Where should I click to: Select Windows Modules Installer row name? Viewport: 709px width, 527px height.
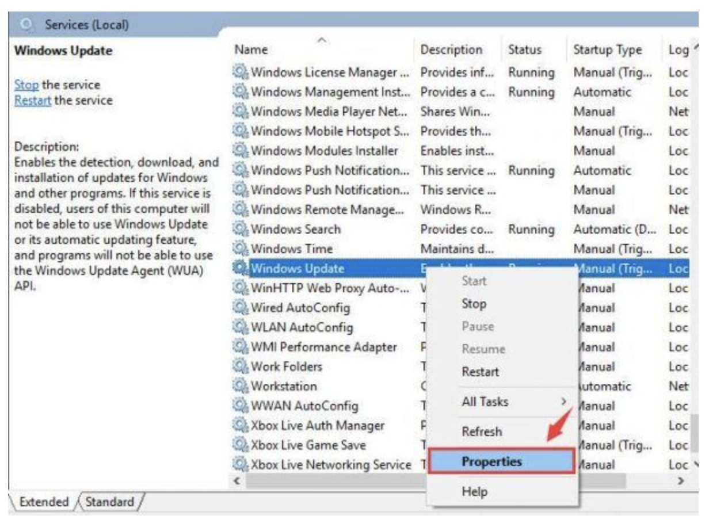click(324, 151)
